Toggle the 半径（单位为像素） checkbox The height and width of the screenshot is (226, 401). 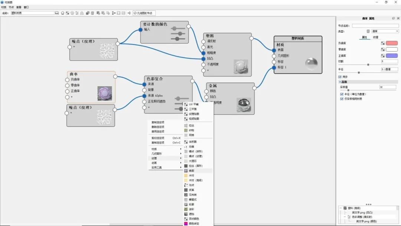(x=342, y=94)
